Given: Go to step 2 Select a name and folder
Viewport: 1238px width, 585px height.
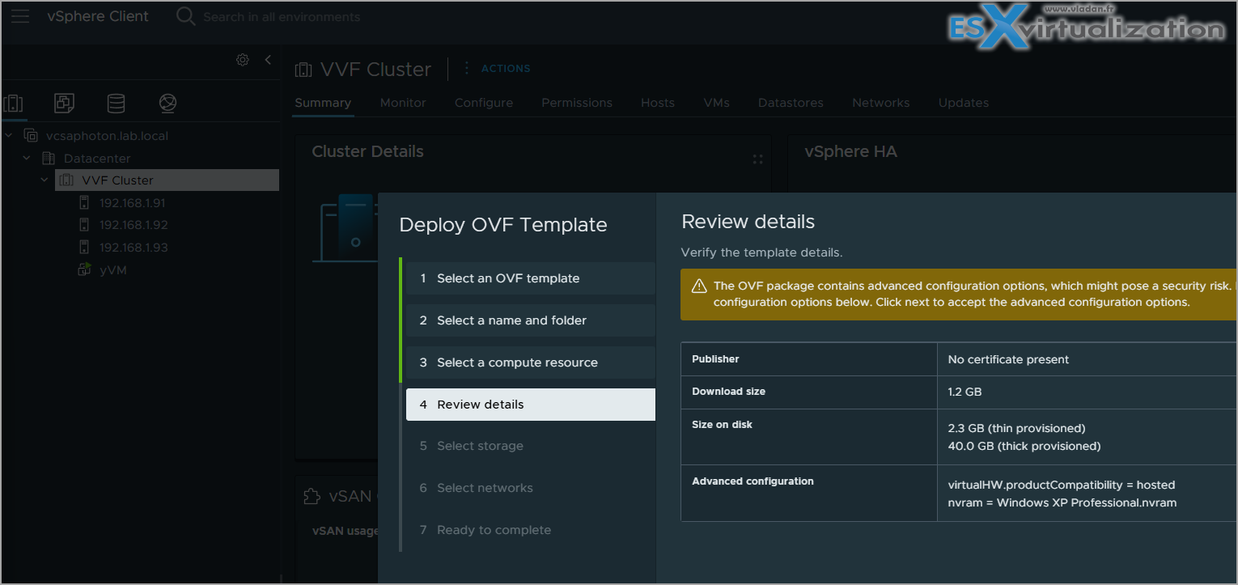Looking at the screenshot, I should (531, 320).
